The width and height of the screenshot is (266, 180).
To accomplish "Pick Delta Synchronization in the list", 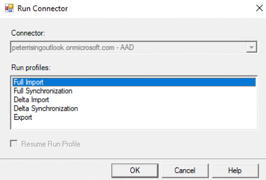I will (x=46, y=108).
